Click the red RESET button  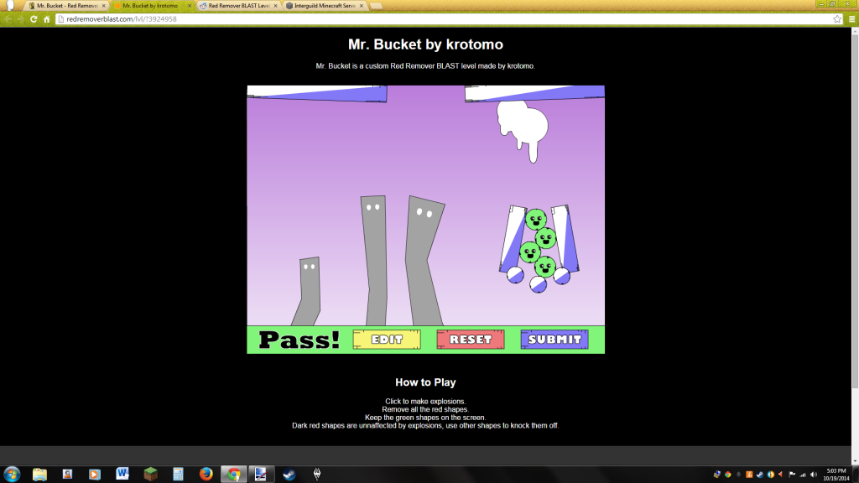pos(471,340)
